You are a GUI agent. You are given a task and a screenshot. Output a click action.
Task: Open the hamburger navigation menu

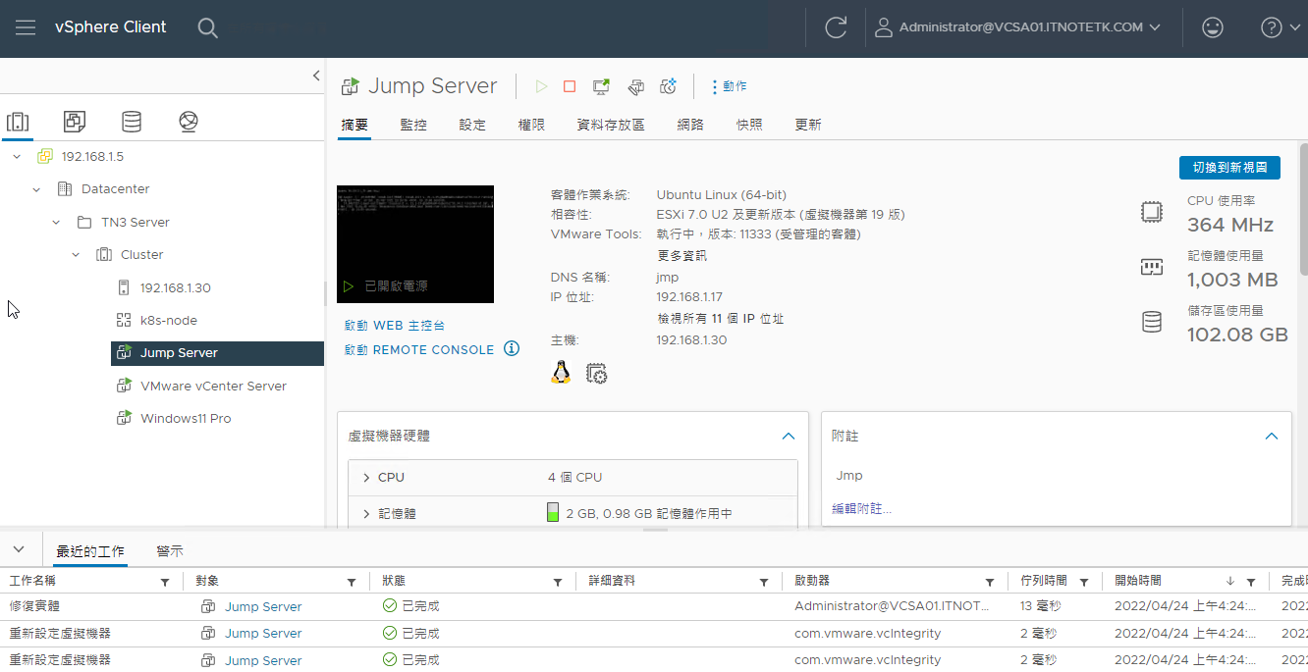click(x=26, y=27)
